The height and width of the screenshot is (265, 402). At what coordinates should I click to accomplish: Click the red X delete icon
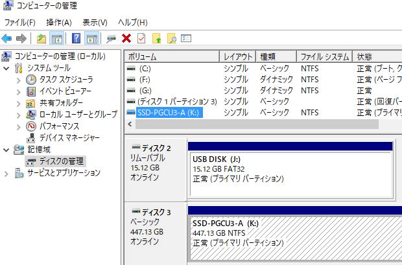coord(126,39)
